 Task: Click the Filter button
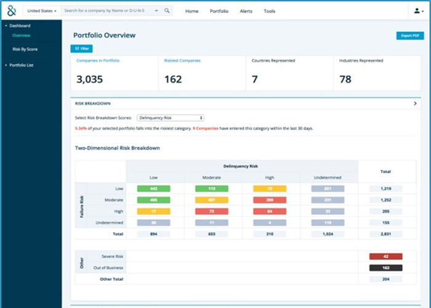pyautogui.click(x=81, y=49)
